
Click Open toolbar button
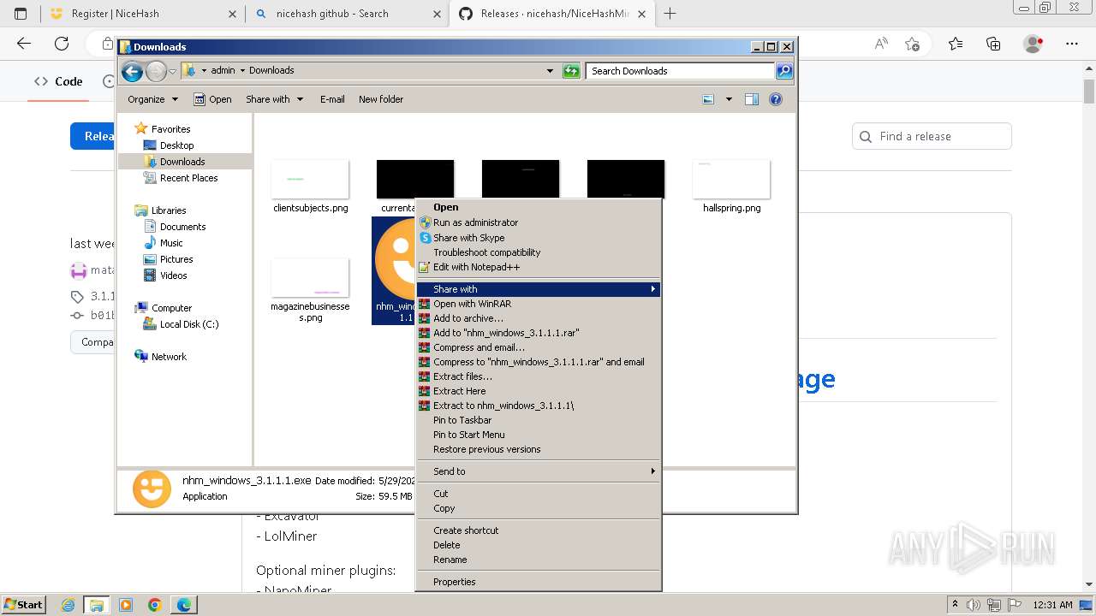[x=212, y=99]
